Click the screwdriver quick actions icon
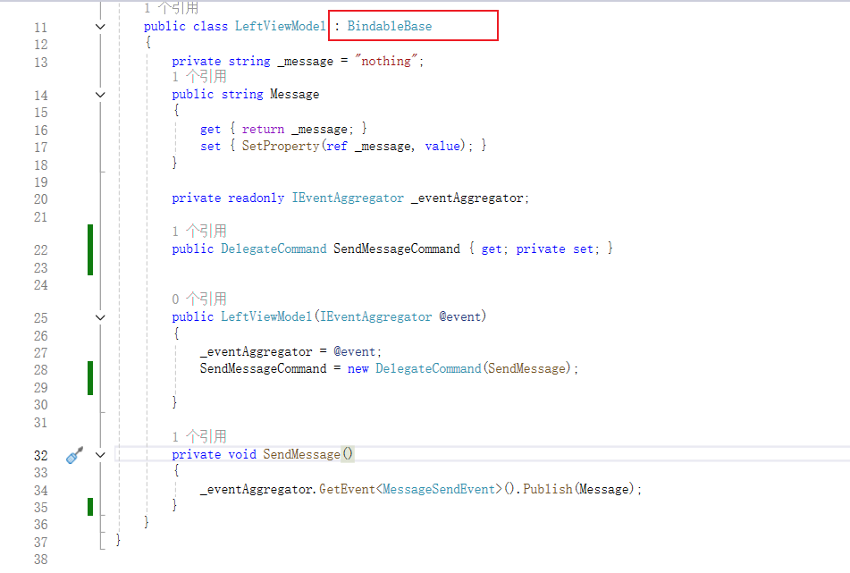 (75, 455)
